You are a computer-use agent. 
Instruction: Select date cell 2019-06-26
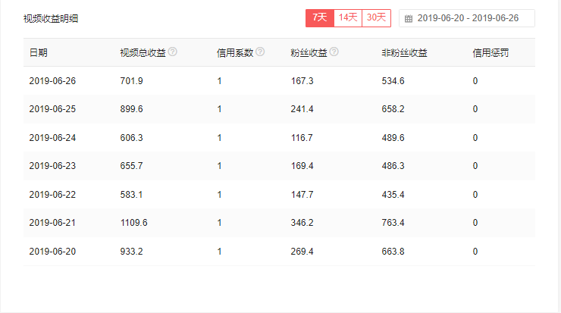click(x=52, y=81)
